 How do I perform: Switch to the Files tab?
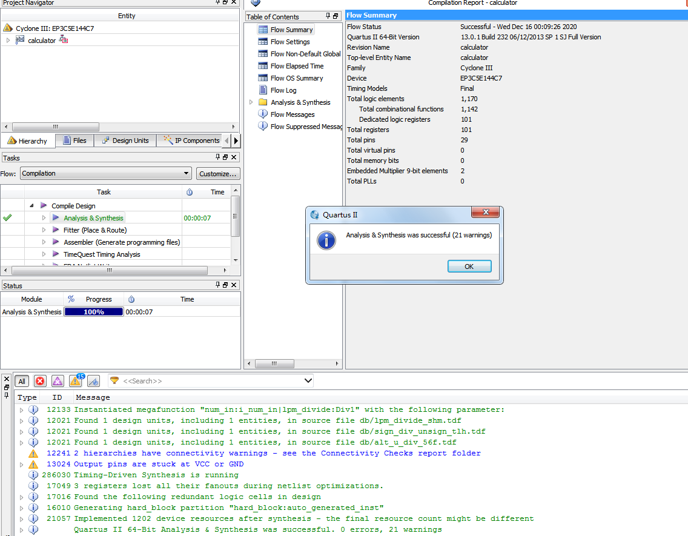pyautogui.click(x=74, y=141)
